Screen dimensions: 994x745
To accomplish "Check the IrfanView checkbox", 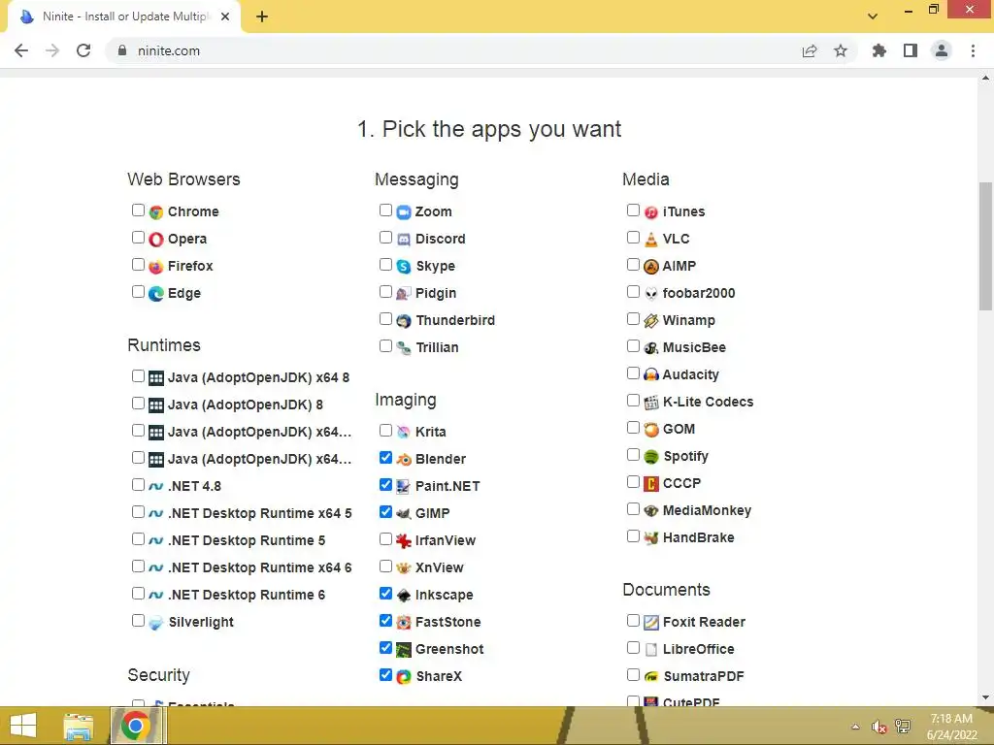I will coord(385,539).
